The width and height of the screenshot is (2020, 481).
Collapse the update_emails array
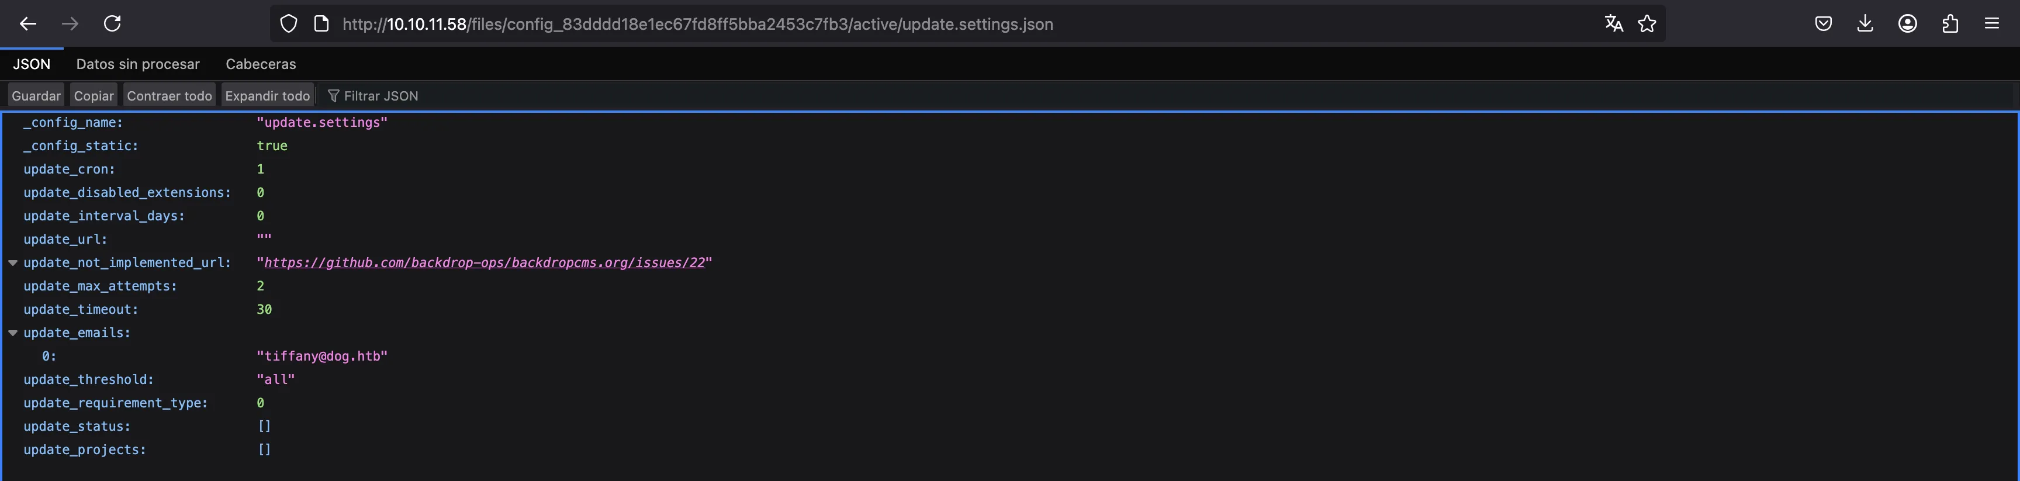pos(12,334)
